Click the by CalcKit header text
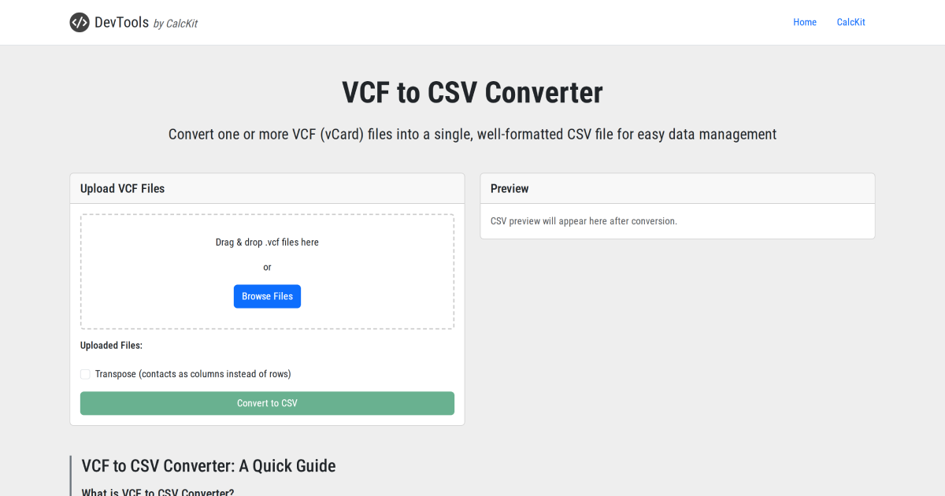 175,23
